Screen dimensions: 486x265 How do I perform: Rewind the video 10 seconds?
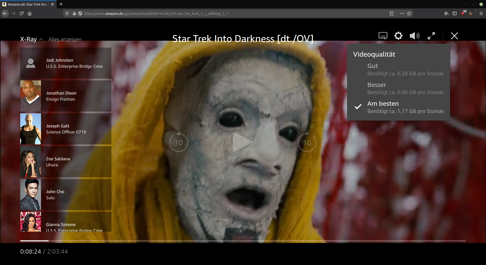click(178, 142)
